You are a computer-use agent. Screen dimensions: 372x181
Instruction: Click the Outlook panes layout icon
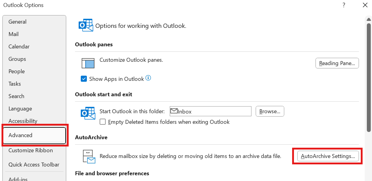(x=88, y=63)
